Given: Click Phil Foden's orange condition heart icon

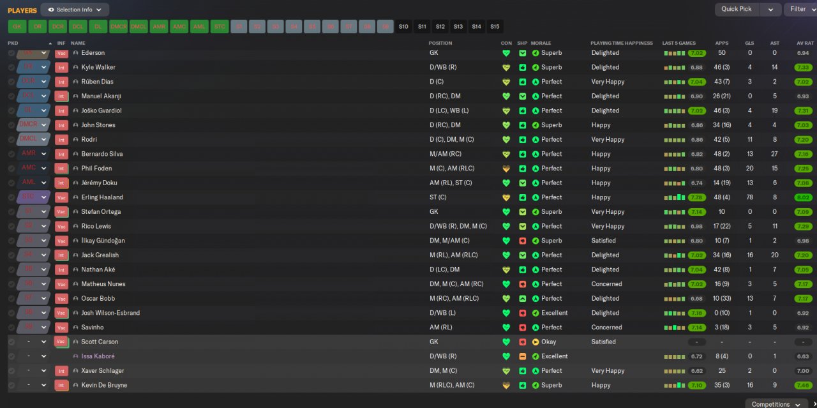Looking at the screenshot, I should (x=506, y=169).
